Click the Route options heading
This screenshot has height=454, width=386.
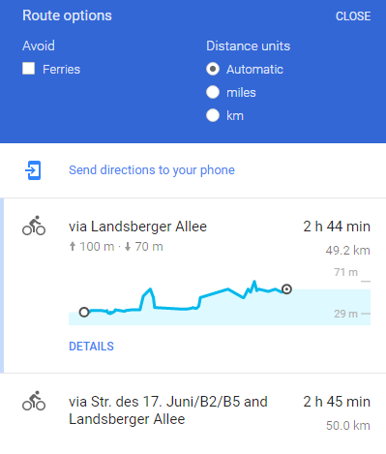[67, 15]
